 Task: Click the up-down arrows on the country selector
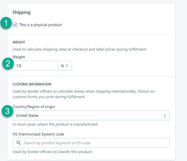[x=165, y=115]
